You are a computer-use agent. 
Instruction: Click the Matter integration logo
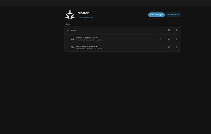[x=70, y=15]
